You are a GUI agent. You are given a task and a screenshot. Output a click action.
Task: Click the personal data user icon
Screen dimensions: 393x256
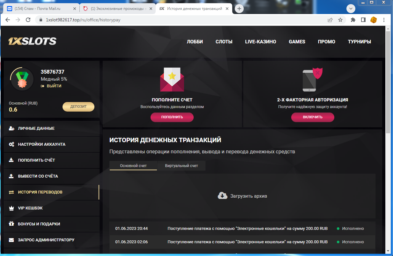(11, 128)
